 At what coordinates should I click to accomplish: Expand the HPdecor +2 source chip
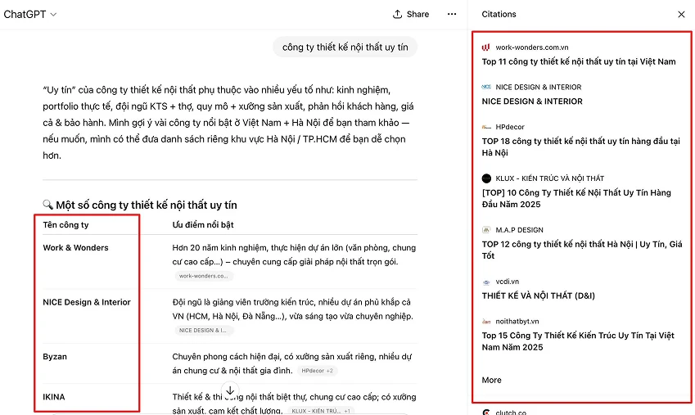pyautogui.click(x=317, y=371)
